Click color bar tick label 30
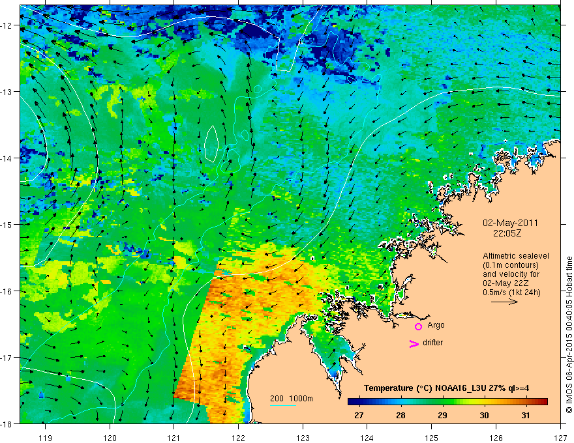 (484, 415)
